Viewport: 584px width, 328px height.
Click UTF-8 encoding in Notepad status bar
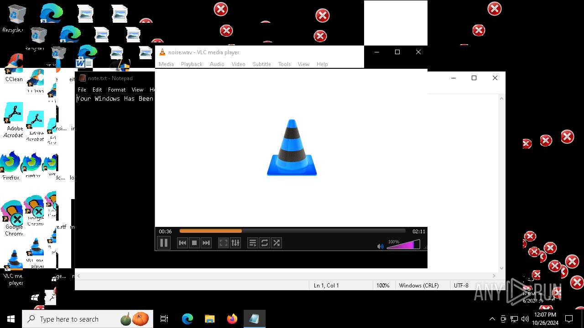[x=461, y=285]
